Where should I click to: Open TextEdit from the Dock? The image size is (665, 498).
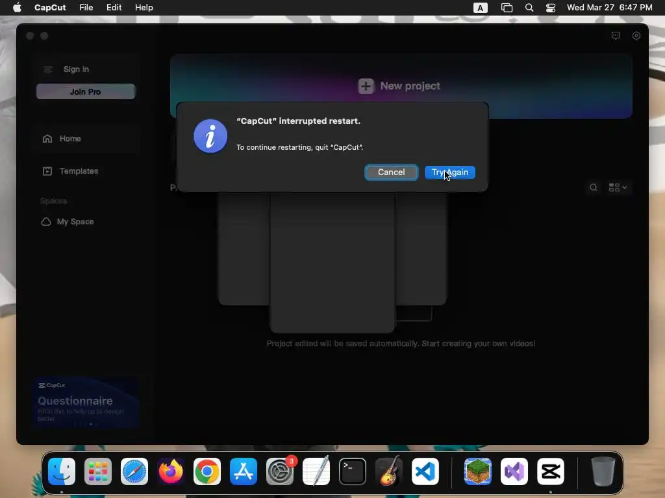(316, 471)
